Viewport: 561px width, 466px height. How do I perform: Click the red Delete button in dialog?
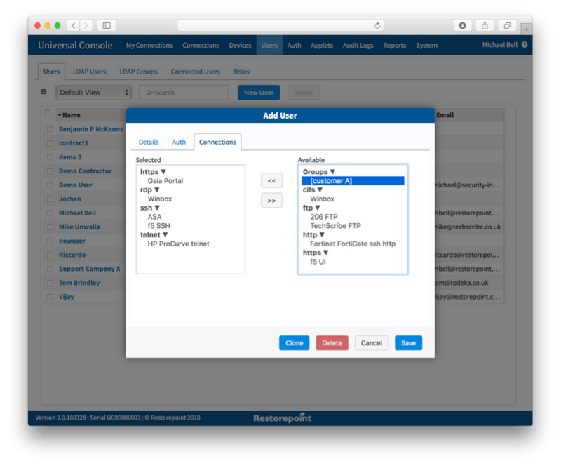pos(332,343)
